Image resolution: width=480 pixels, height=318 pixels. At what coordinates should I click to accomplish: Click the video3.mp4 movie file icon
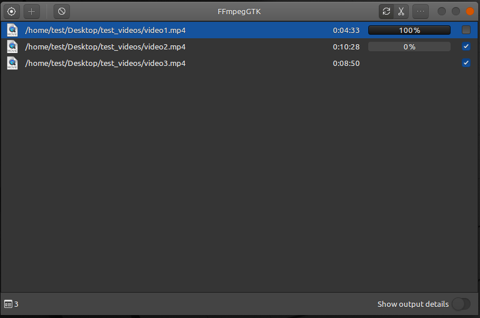pyautogui.click(x=12, y=64)
